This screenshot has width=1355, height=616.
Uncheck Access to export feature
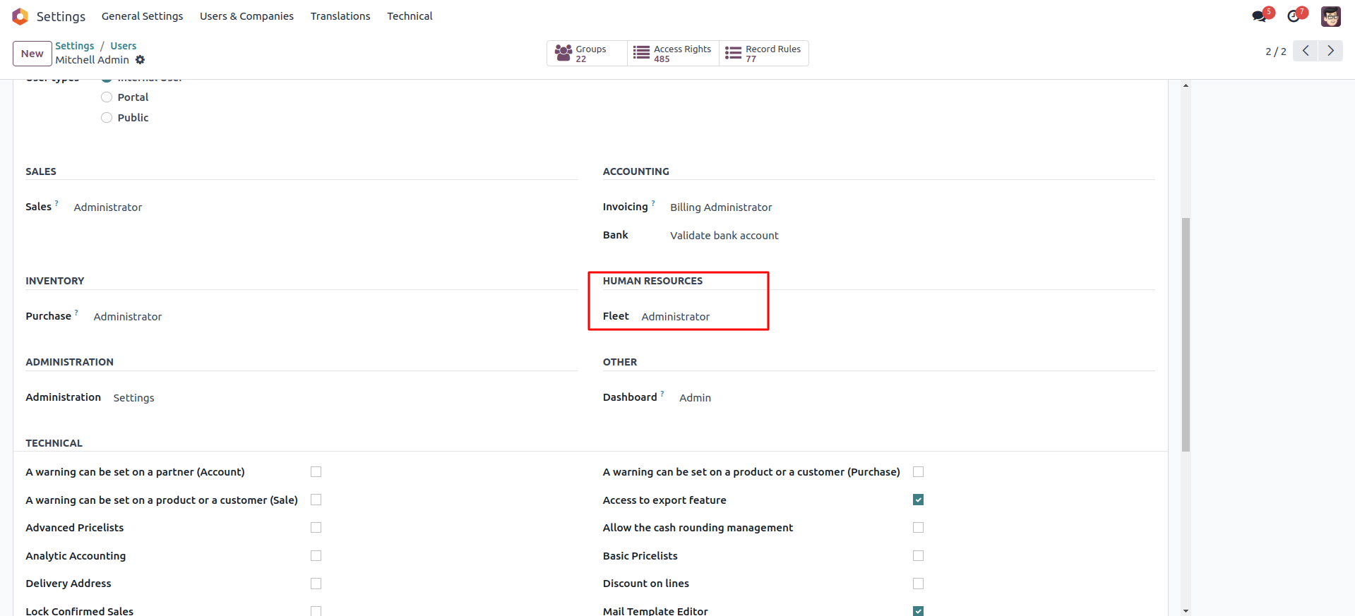[x=918, y=500]
